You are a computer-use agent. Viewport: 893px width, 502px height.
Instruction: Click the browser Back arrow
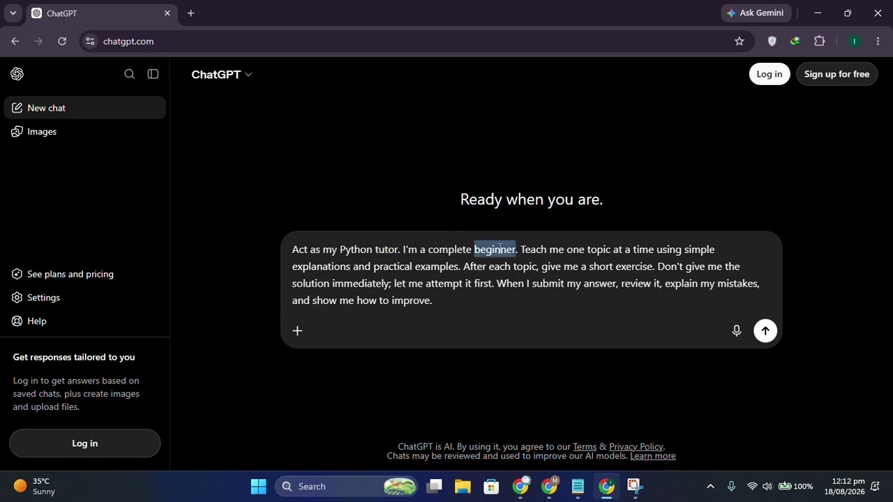pos(15,41)
